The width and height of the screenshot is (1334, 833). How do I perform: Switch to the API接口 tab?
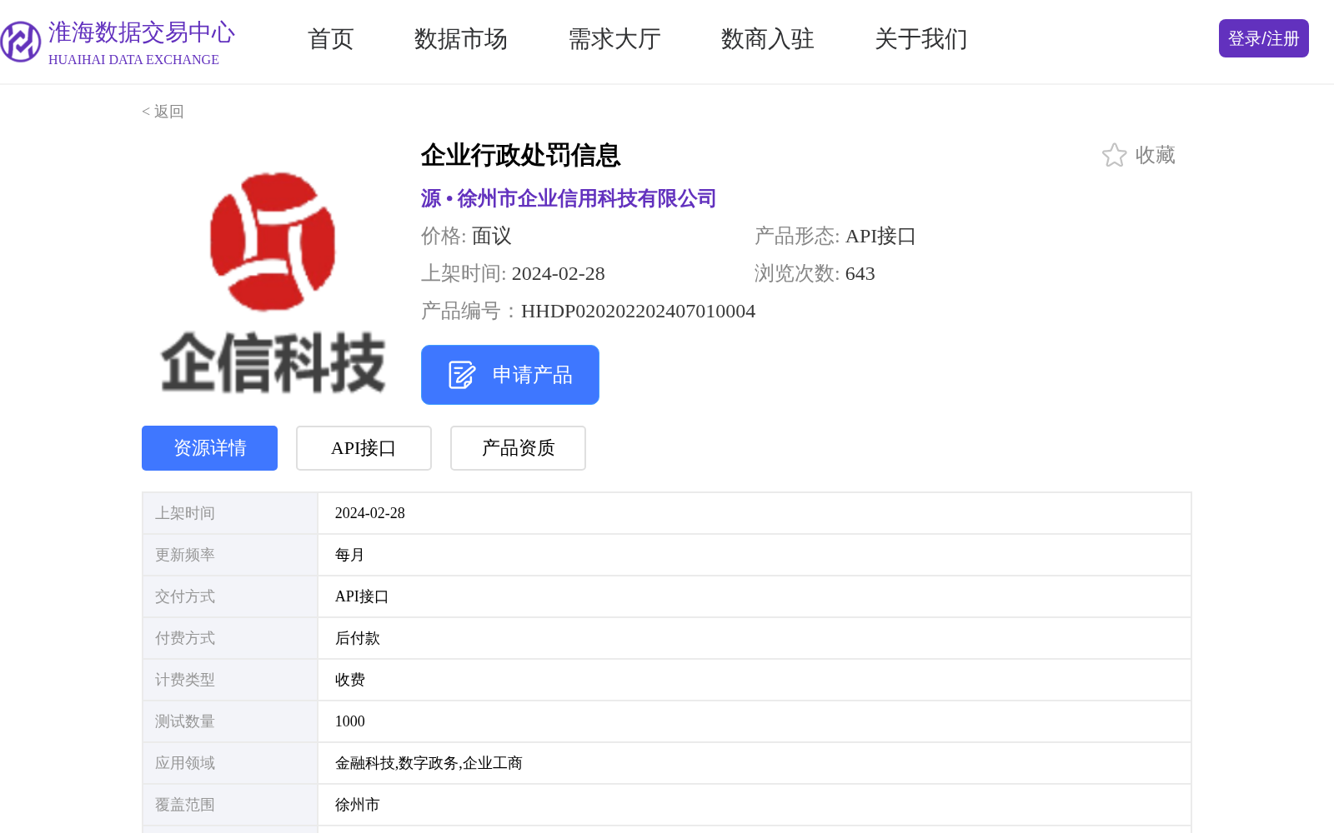[x=364, y=448]
